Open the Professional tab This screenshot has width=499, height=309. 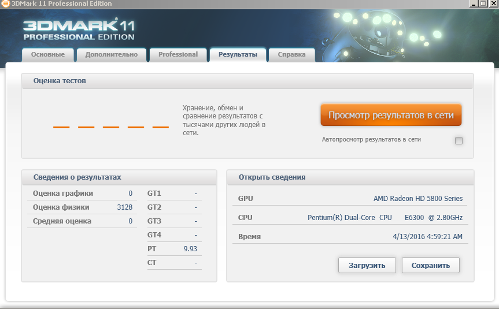pyautogui.click(x=178, y=55)
